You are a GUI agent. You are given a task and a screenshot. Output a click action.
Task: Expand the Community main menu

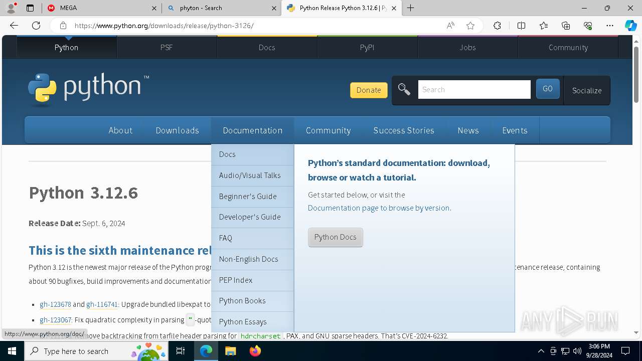click(x=328, y=130)
